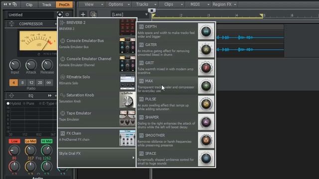Viewport: 319px width, 179px height.
Task: Select Tape Emulator module
Action: coord(97,118)
